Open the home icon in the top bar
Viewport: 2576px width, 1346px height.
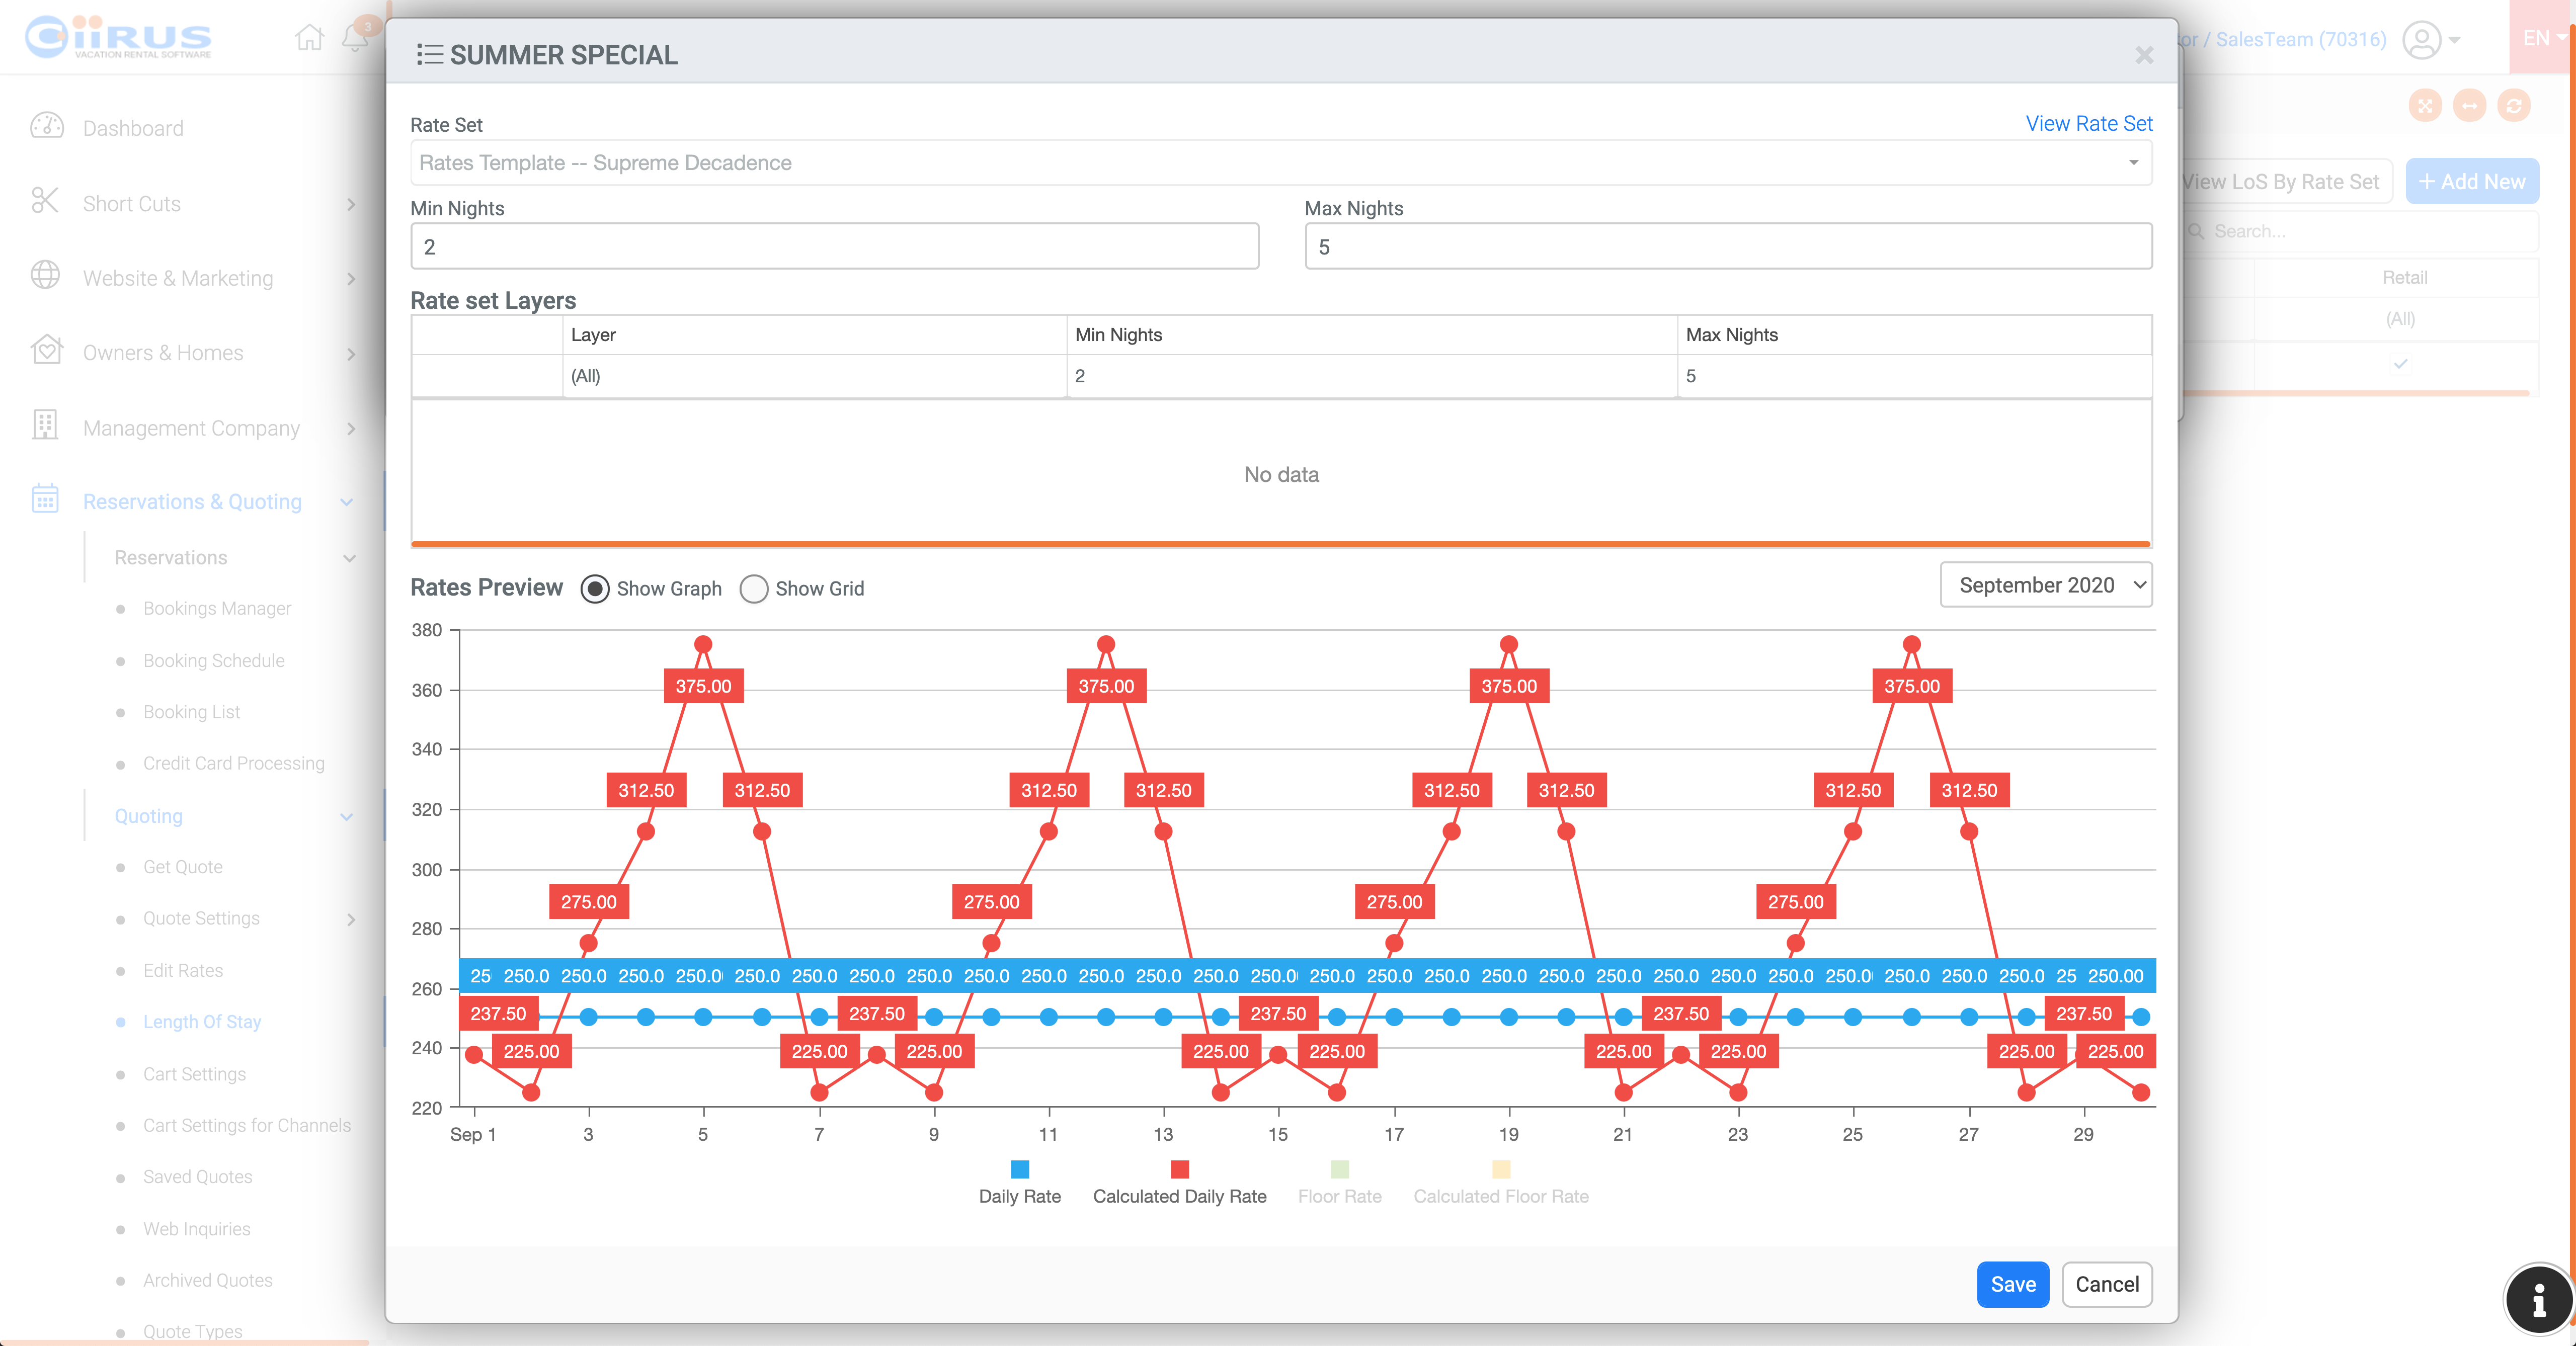[x=309, y=37]
